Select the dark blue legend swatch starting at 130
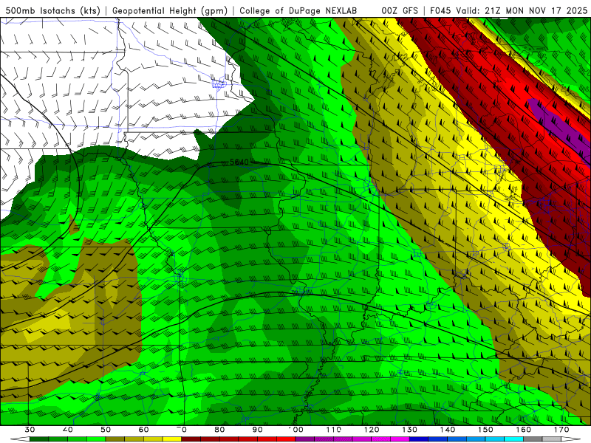This screenshot has height=443, width=591. click(x=419, y=439)
